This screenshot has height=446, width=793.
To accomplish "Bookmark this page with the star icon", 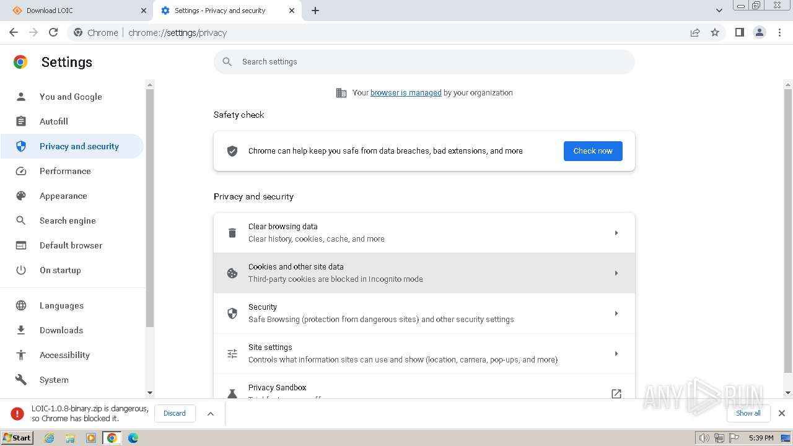I will click(715, 32).
